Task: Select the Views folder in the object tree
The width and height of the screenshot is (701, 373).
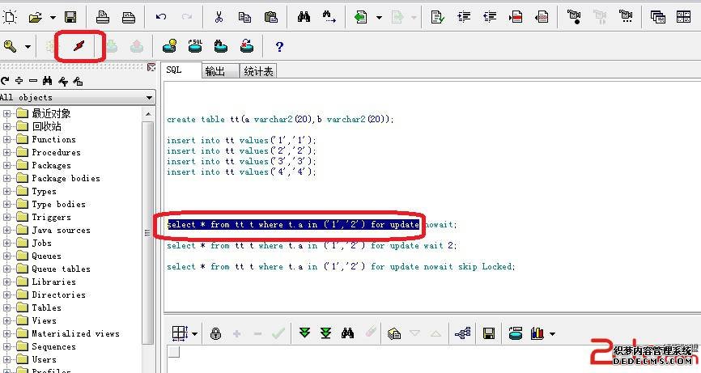Action: coord(44,320)
